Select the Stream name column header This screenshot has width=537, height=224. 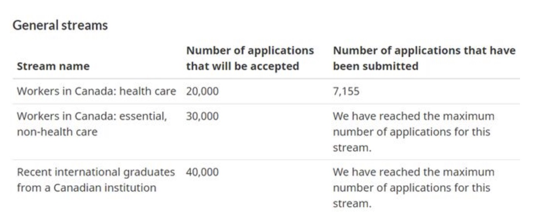click(53, 66)
